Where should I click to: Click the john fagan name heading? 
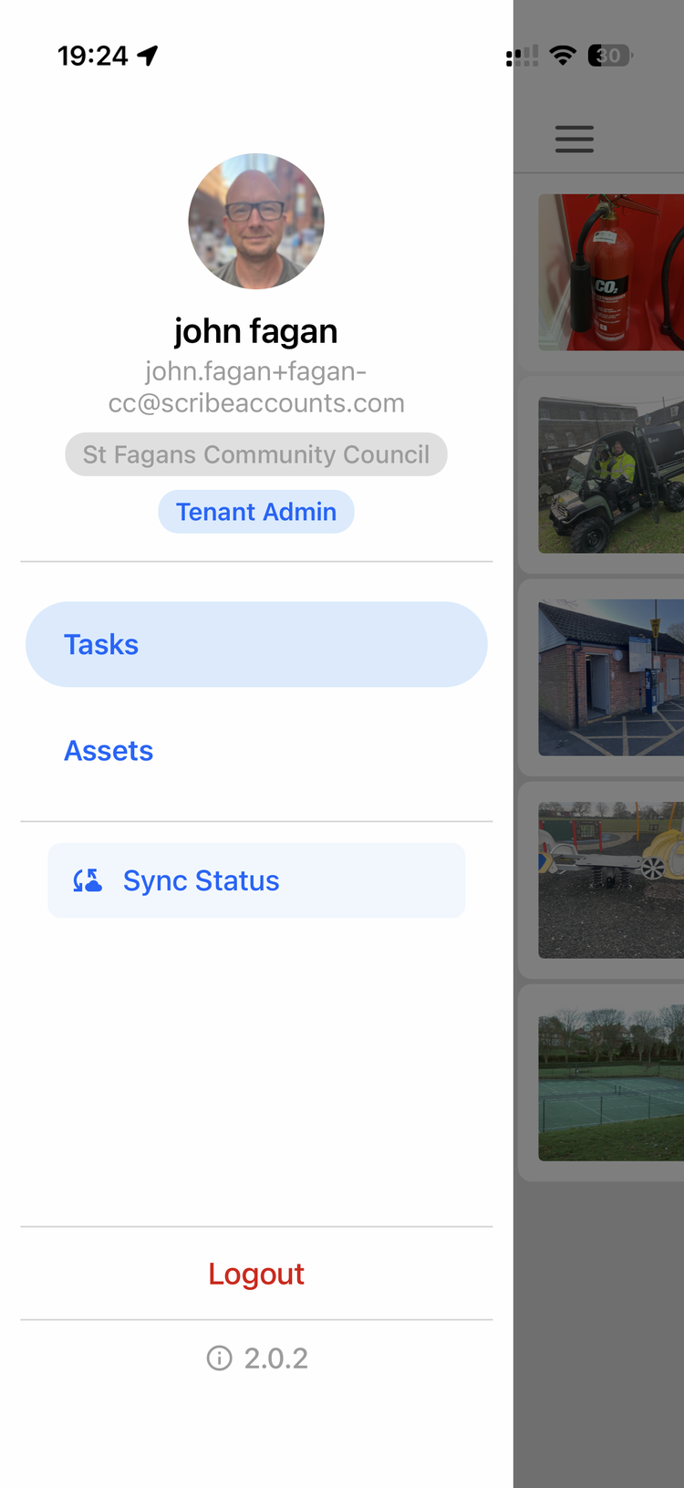[256, 331]
